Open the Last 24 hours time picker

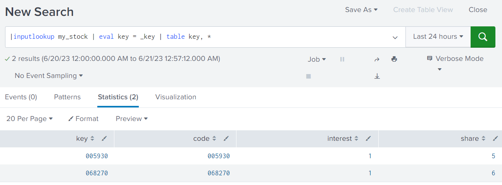(438, 37)
